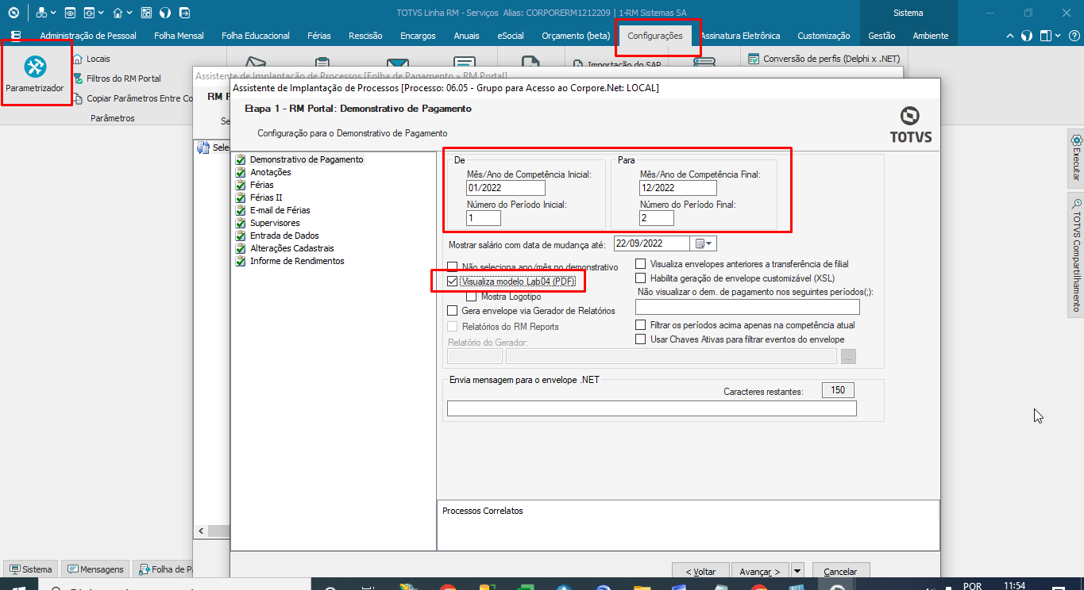Open Conversão de perfis (Delphi x .NET)
Viewport: 1084px width, 590px height.
(x=824, y=59)
